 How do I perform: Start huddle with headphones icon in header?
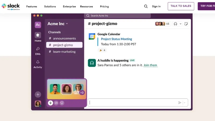[x=175, y=24]
